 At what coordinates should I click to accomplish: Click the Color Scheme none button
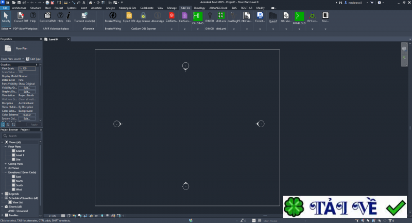(x=27, y=115)
